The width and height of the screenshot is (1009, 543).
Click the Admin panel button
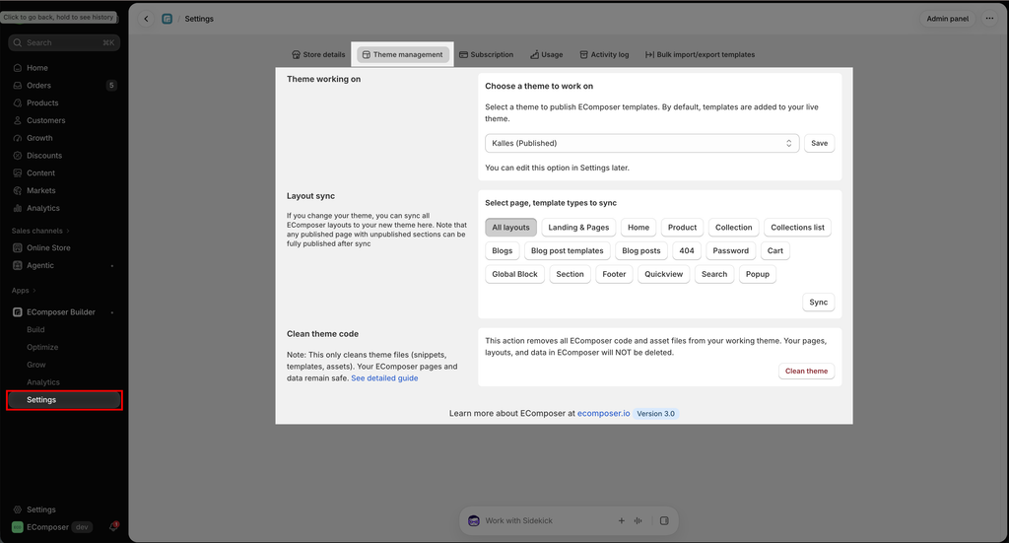[947, 19]
